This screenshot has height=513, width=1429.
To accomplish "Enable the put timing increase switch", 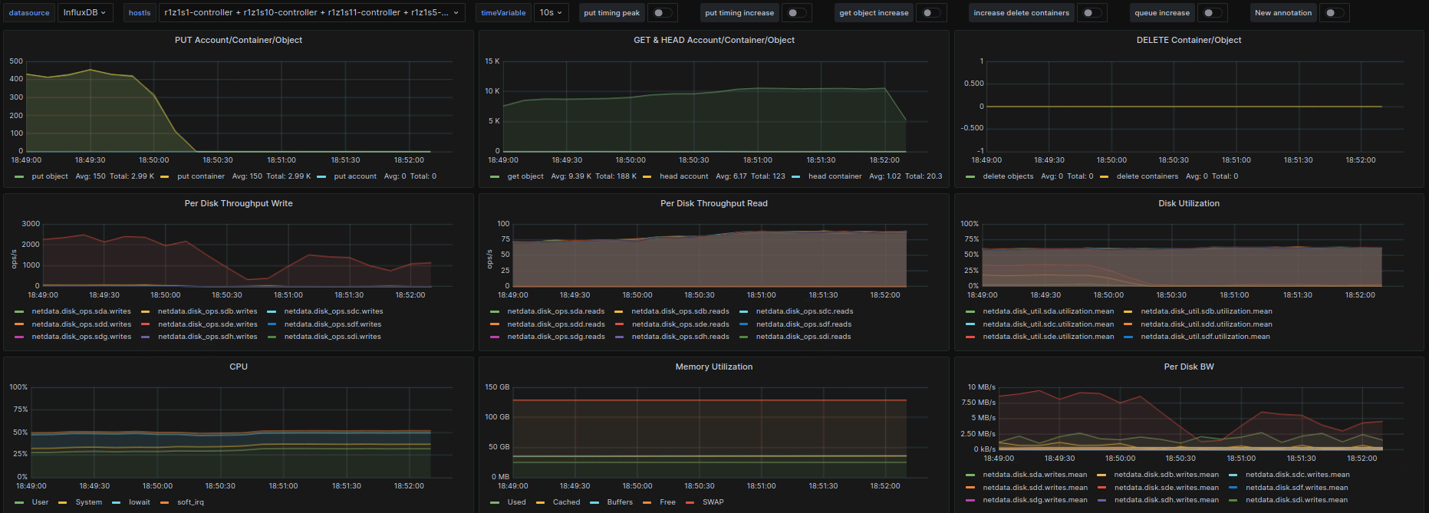I will point(796,13).
